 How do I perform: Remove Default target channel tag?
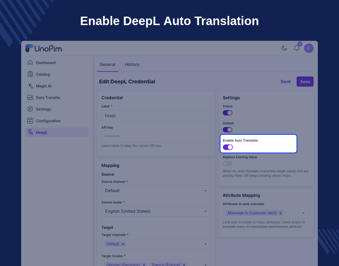coord(123,244)
